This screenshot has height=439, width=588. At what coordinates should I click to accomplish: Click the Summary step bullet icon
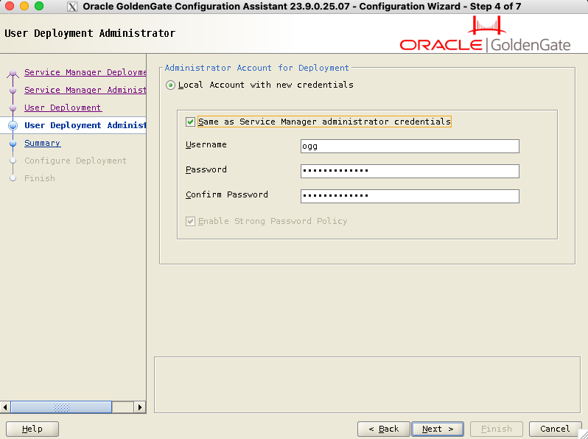(x=13, y=144)
